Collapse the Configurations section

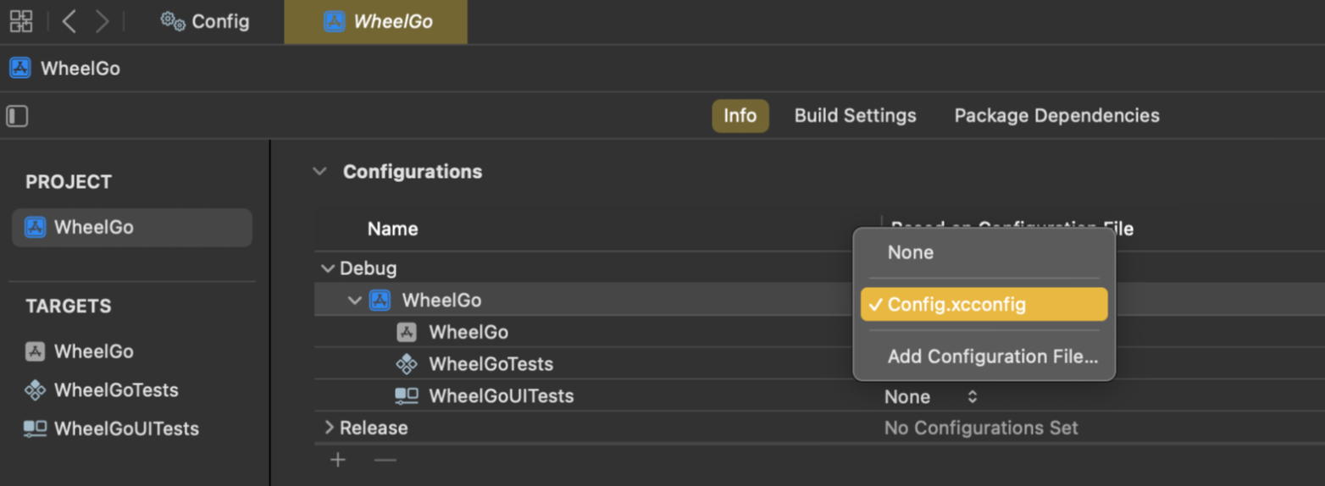(319, 172)
